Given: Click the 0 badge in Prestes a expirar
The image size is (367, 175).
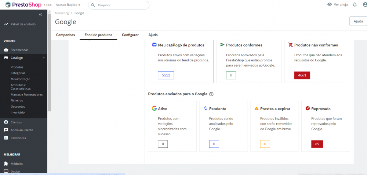Looking at the screenshot, I should 265,144.
